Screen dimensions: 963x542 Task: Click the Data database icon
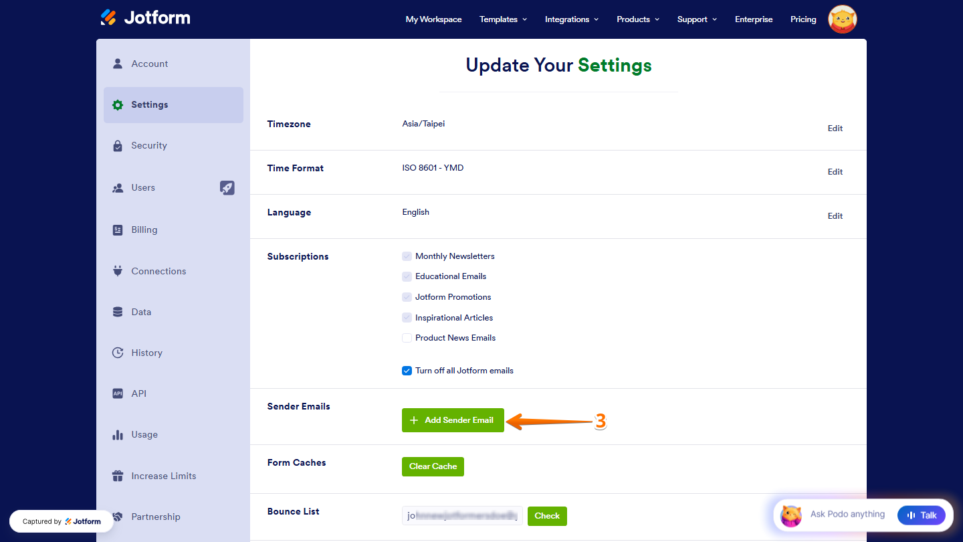click(118, 312)
